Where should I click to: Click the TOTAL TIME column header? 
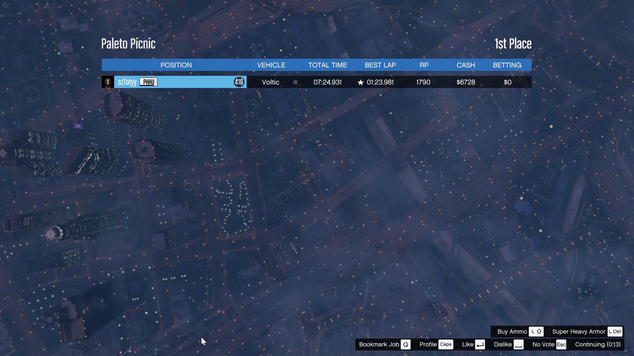[328, 65]
